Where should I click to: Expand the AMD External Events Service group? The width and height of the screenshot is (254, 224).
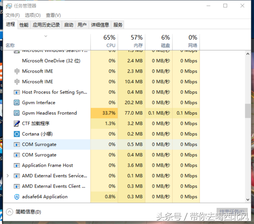(x=7, y=176)
